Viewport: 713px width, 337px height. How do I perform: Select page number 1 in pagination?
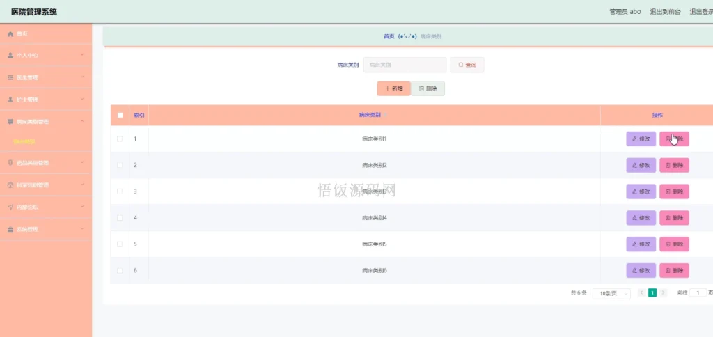click(x=652, y=293)
